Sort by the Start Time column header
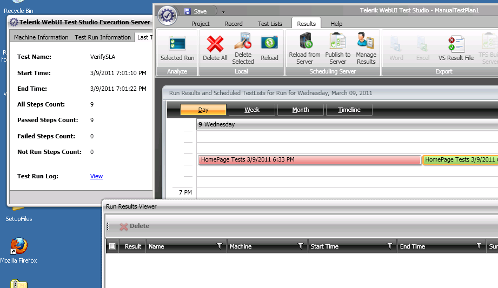498x288 pixels. pos(324,246)
